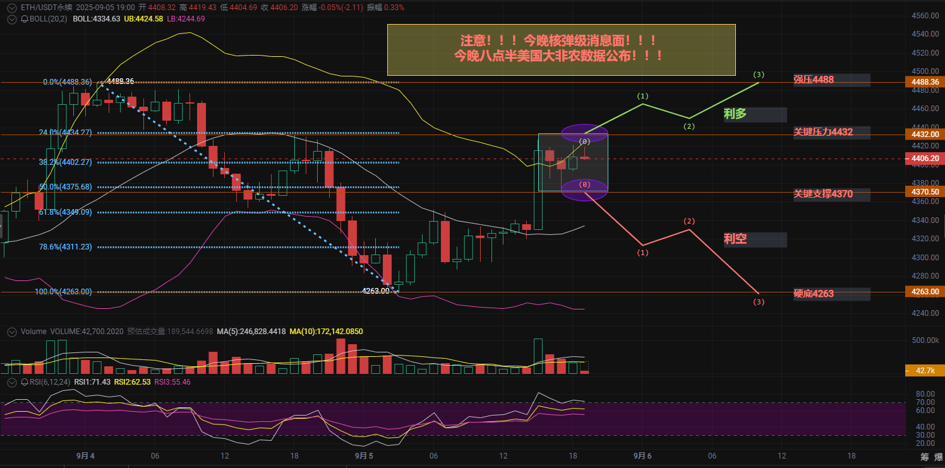This screenshot has width=945, height=468.
Task: Click the 4488.36 price axis tag
Action: click(x=924, y=82)
